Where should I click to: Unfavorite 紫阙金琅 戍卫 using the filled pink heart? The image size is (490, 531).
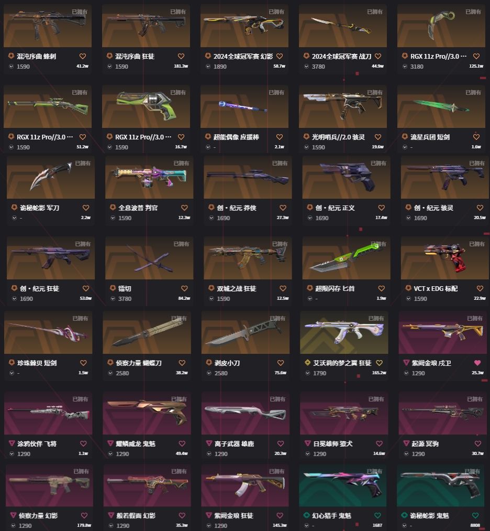click(x=477, y=363)
